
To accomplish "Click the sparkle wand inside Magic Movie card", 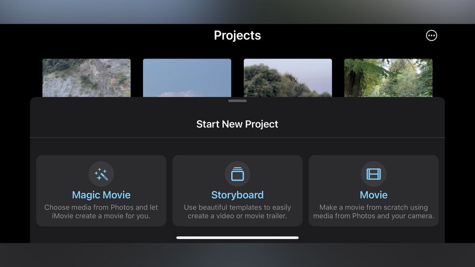I will tap(101, 174).
